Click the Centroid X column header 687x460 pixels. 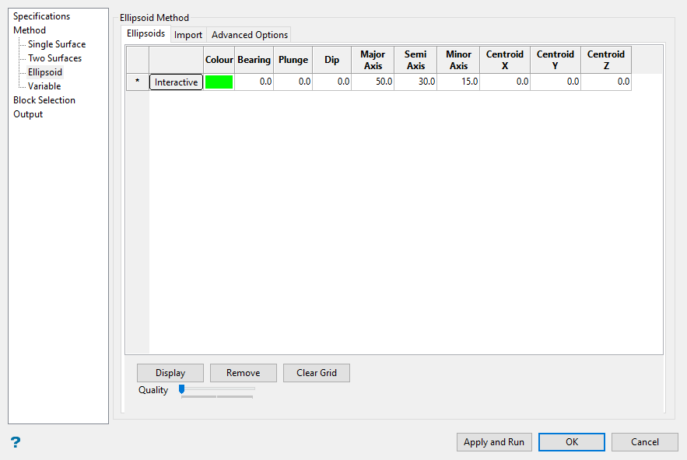pos(505,60)
